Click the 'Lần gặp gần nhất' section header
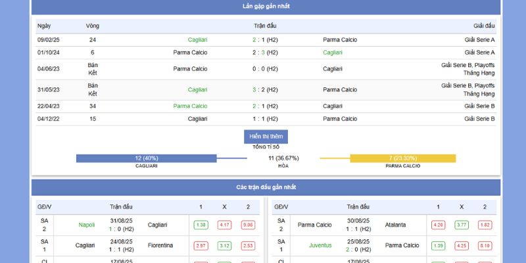The width and height of the screenshot is (526, 263). 266,7
